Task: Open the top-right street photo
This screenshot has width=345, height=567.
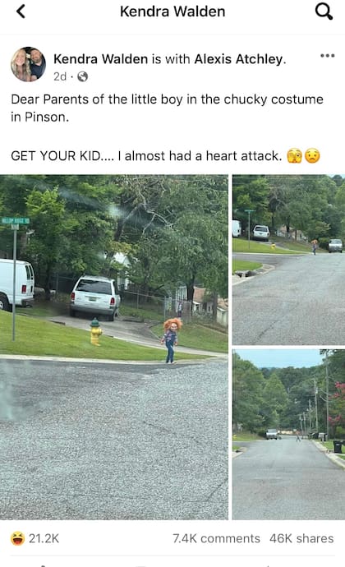Action: click(288, 260)
